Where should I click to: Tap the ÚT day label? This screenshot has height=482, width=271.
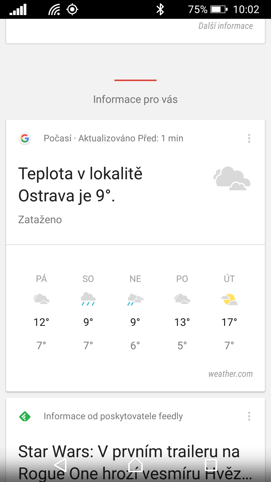[x=229, y=279]
